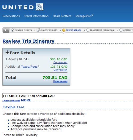Click the Choose Flights checkmark icon
The width and height of the screenshot is (133, 140).
coord(38,30)
